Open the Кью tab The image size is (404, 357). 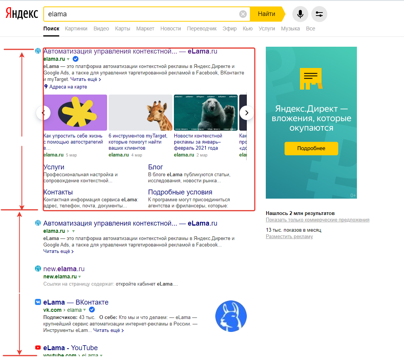248,28
